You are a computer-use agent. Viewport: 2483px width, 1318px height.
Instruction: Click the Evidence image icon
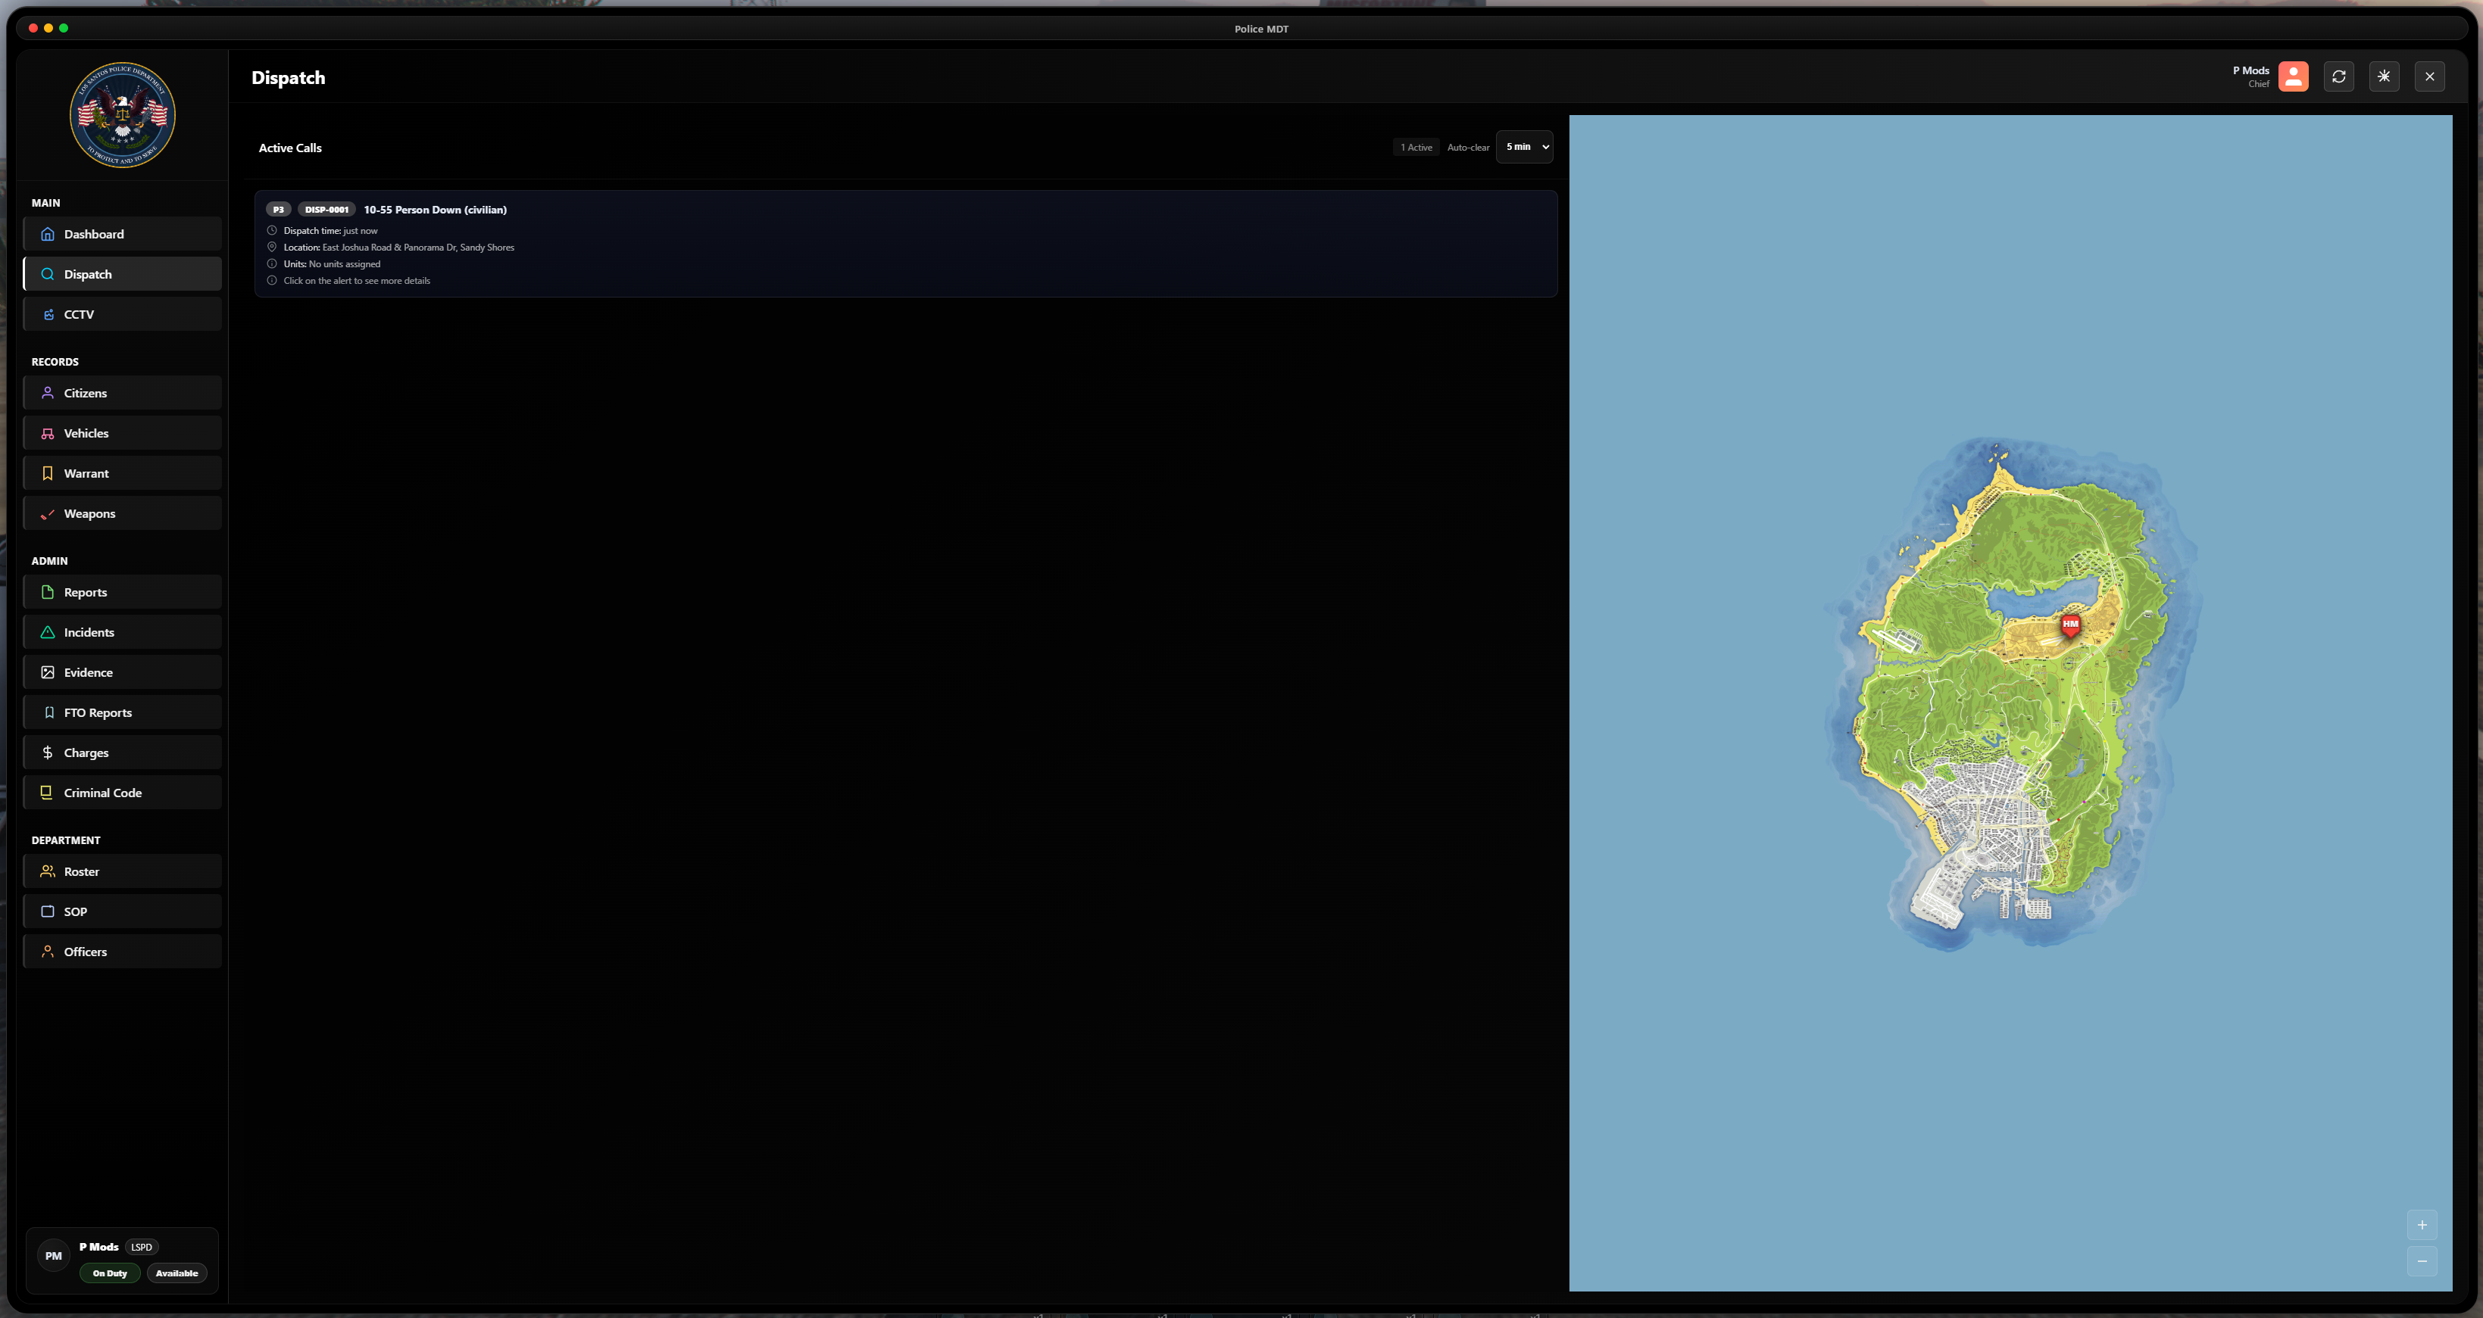[x=47, y=672]
